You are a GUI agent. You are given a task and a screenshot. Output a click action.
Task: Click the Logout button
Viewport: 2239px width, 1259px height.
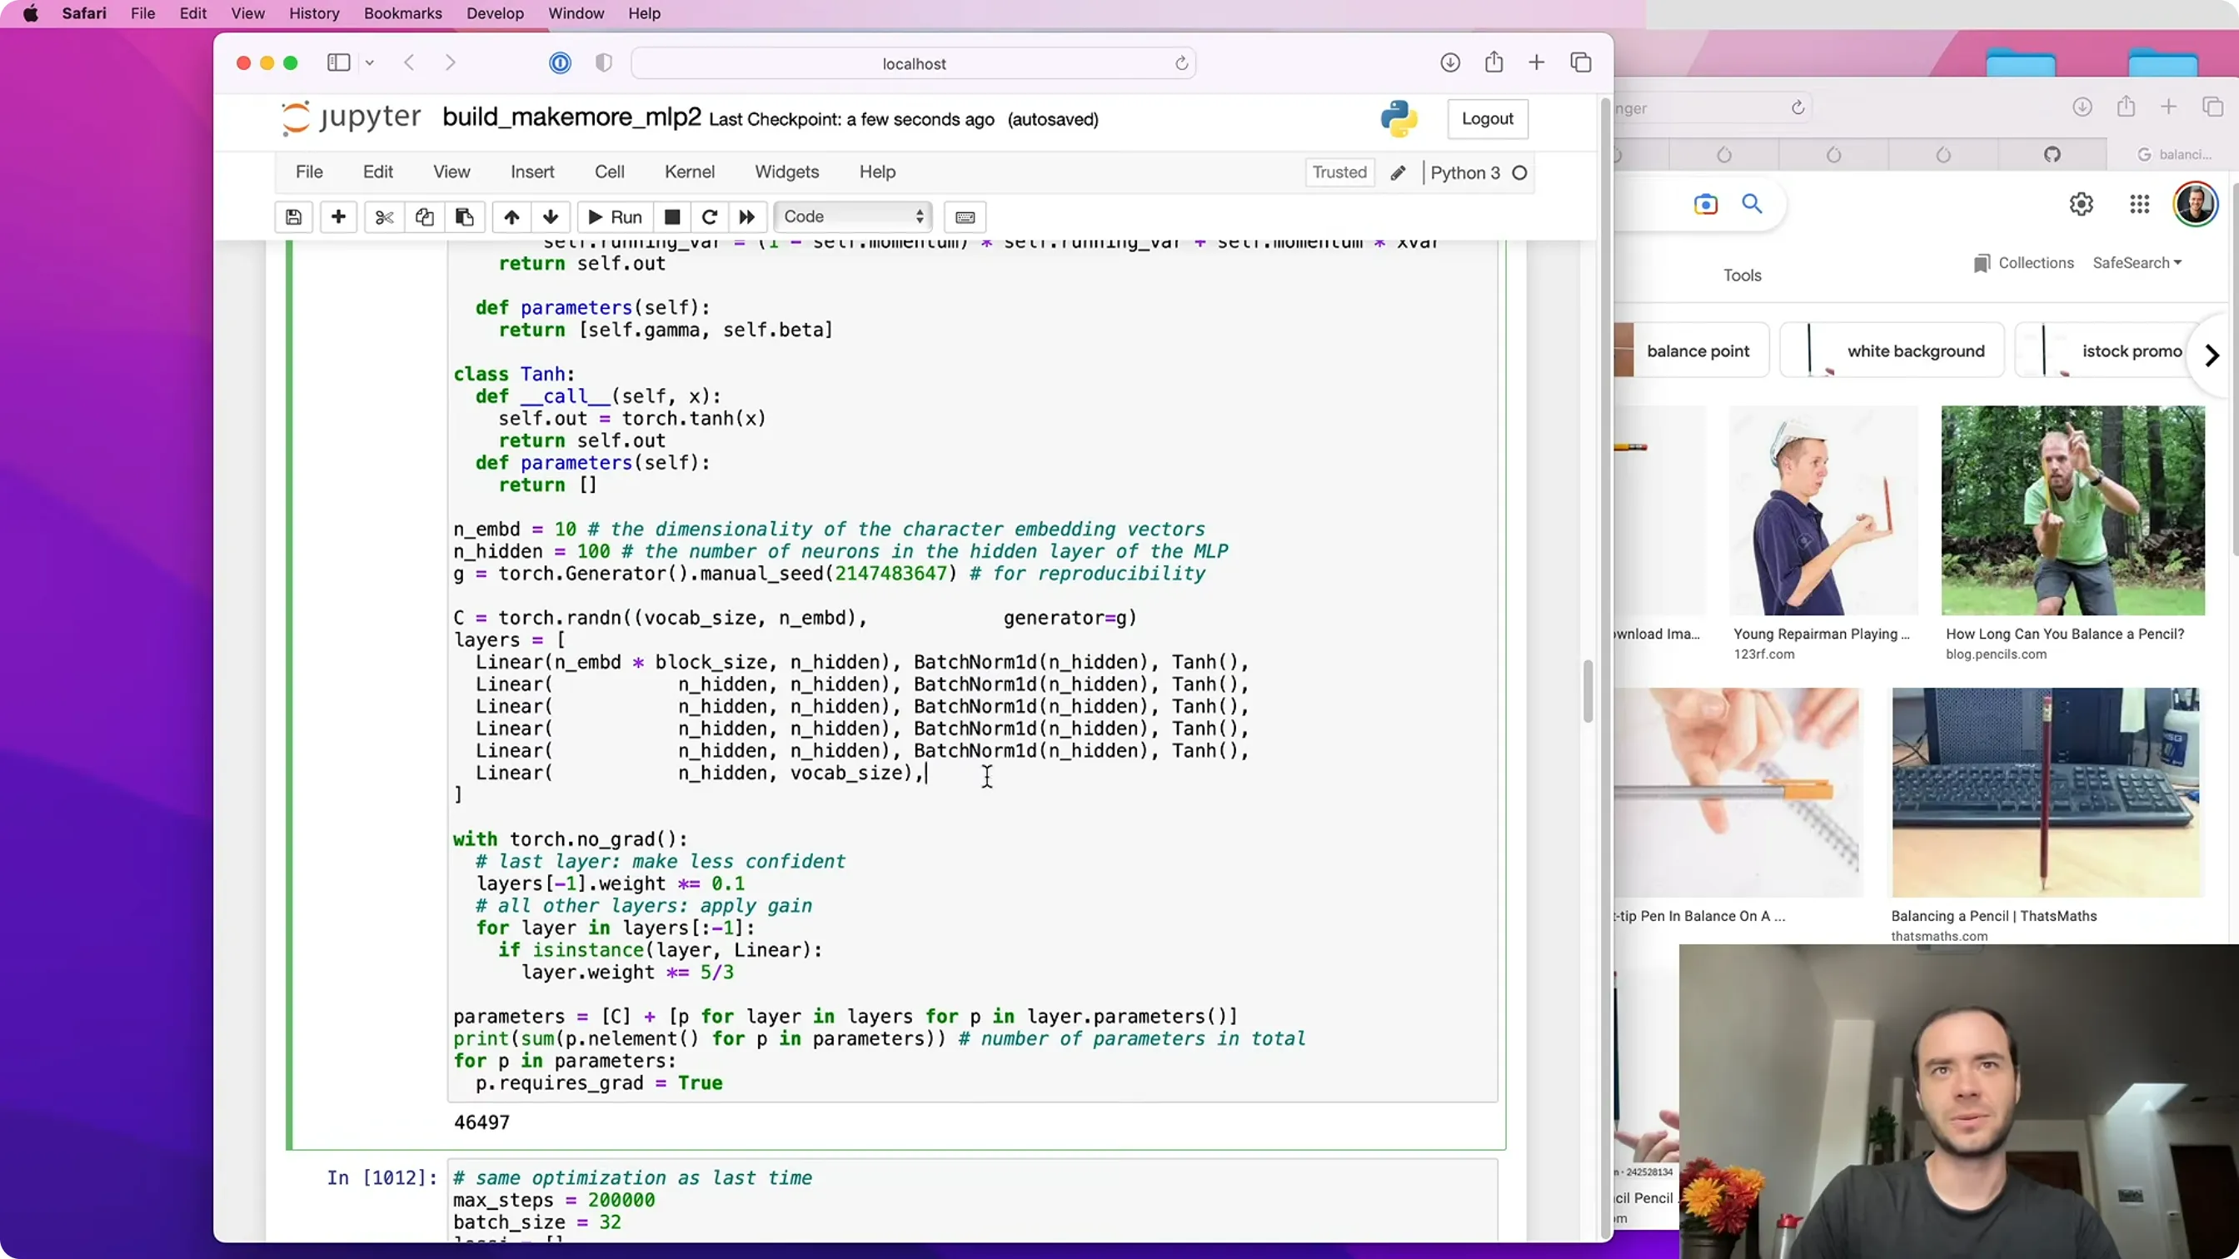coord(1487,119)
